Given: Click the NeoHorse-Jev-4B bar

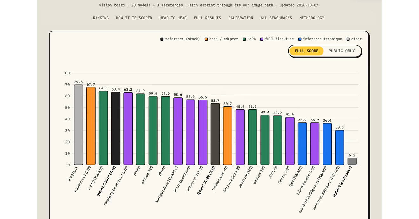Looking at the screenshot, I should pyautogui.click(x=228, y=136).
